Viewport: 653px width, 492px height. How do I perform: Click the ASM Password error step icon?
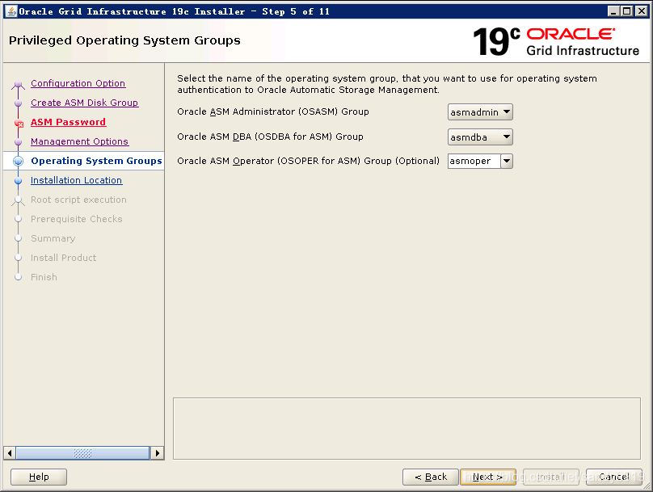tap(19, 124)
